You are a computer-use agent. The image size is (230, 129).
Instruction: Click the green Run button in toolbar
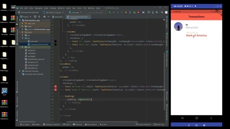click(x=110, y=13)
